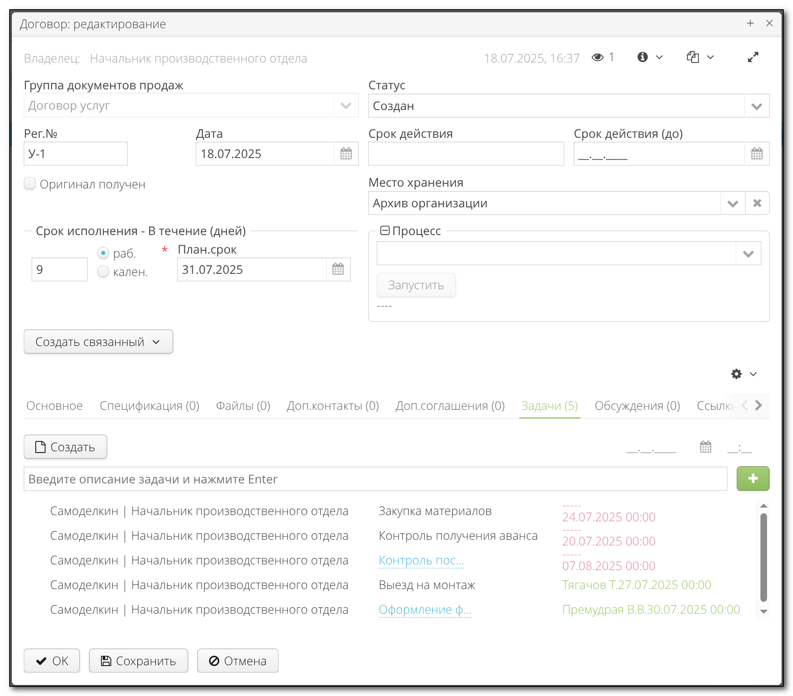Open calendar picker for Дата field

pyautogui.click(x=346, y=154)
